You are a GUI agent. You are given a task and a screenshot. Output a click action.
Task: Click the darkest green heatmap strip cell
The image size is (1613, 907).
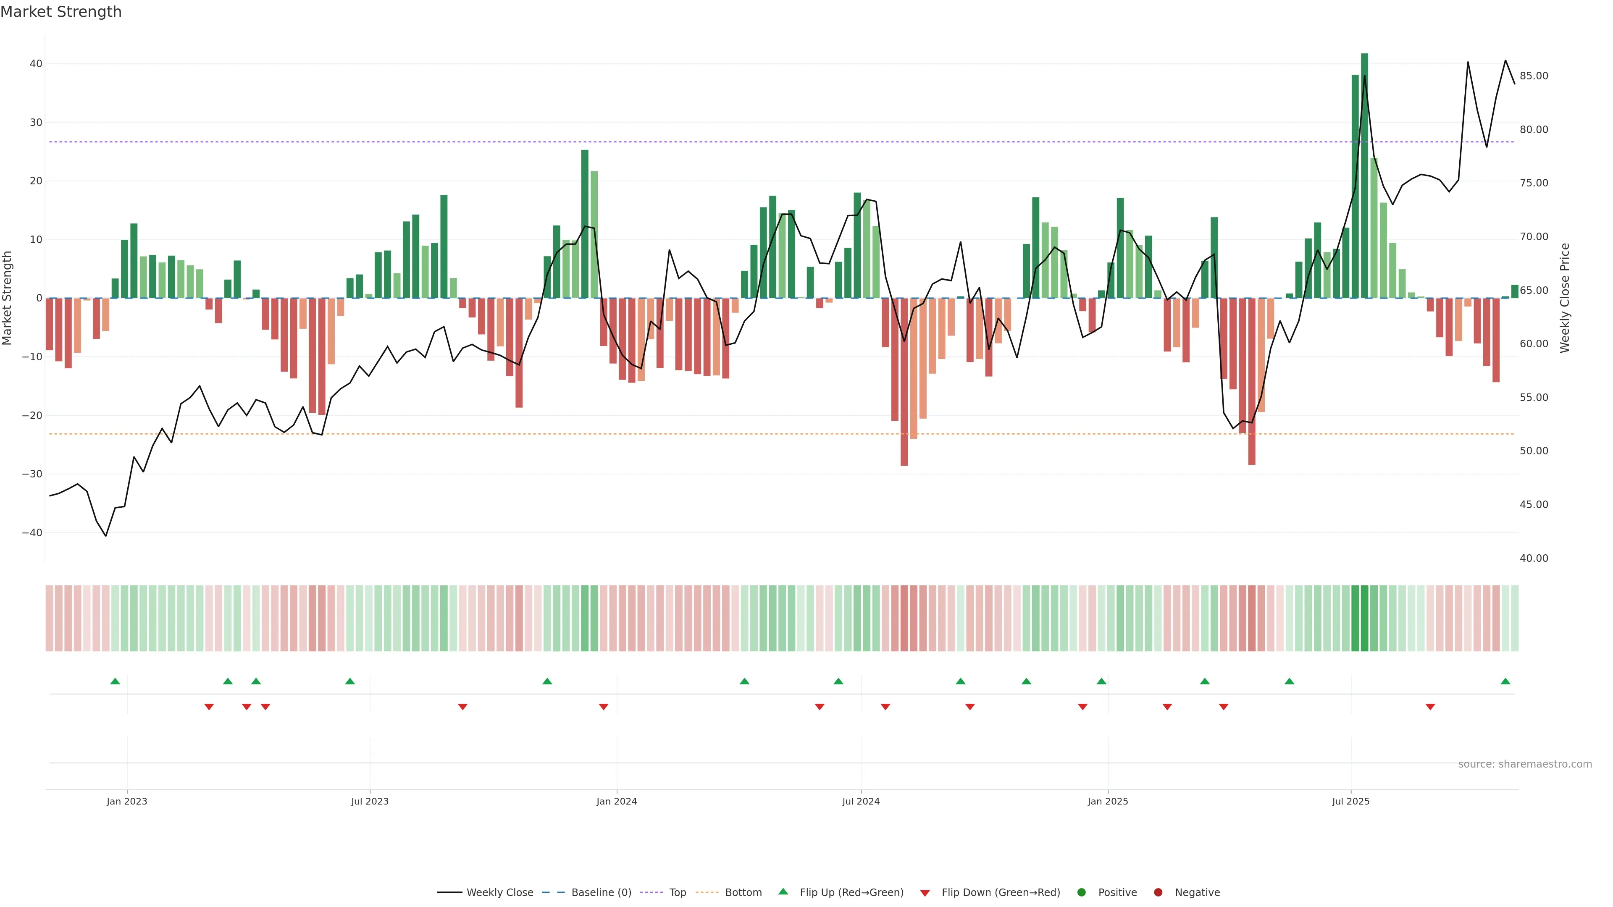pyautogui.click(x=1364, y=619)
